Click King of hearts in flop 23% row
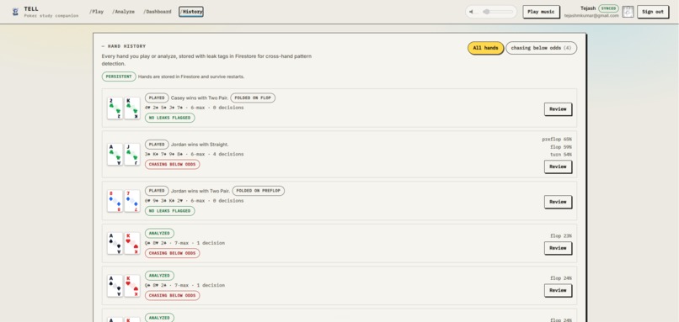Screen dimensions: 679x322 click(x=132, y=243)
